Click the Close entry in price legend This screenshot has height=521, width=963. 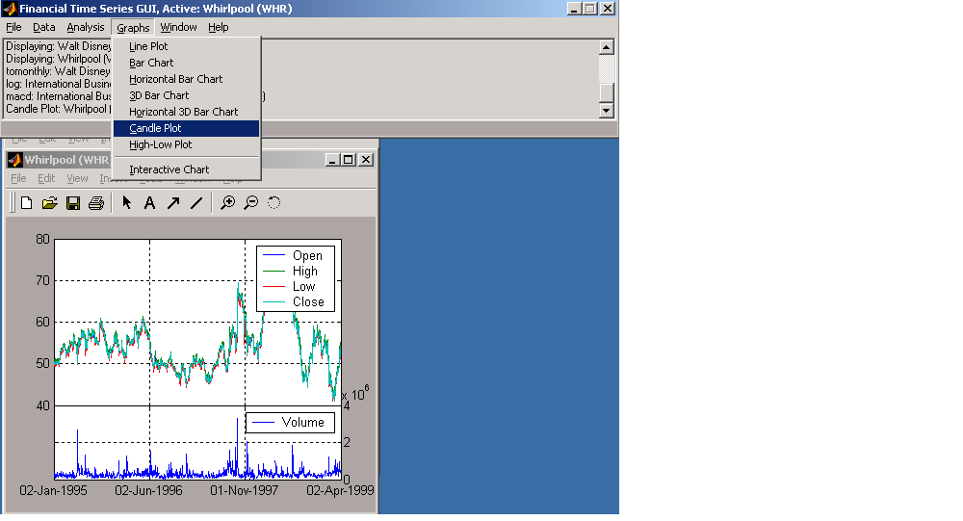[x=295, y=301]
